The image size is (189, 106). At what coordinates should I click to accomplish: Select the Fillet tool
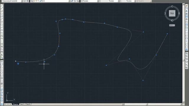[x=187, y=47]
